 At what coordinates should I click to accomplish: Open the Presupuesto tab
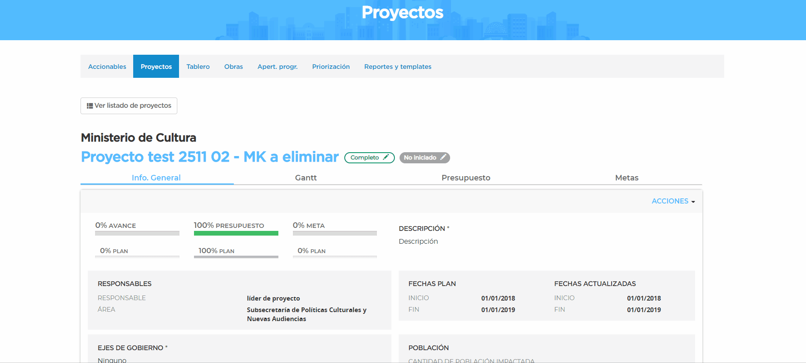pyautogui.click(x=466, y=178)
